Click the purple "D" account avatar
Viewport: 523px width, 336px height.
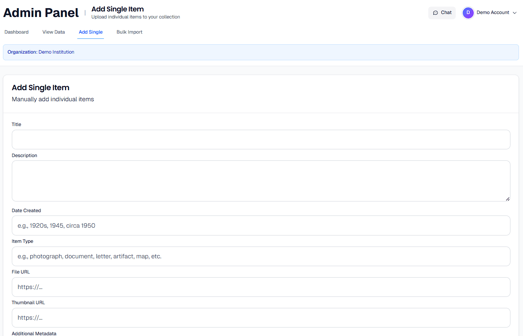(468, 13)
